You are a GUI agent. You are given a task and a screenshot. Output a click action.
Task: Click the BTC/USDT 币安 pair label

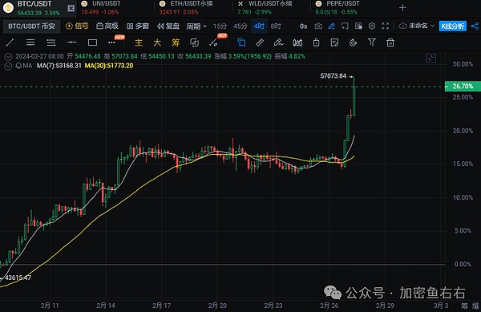pos(31,26)
